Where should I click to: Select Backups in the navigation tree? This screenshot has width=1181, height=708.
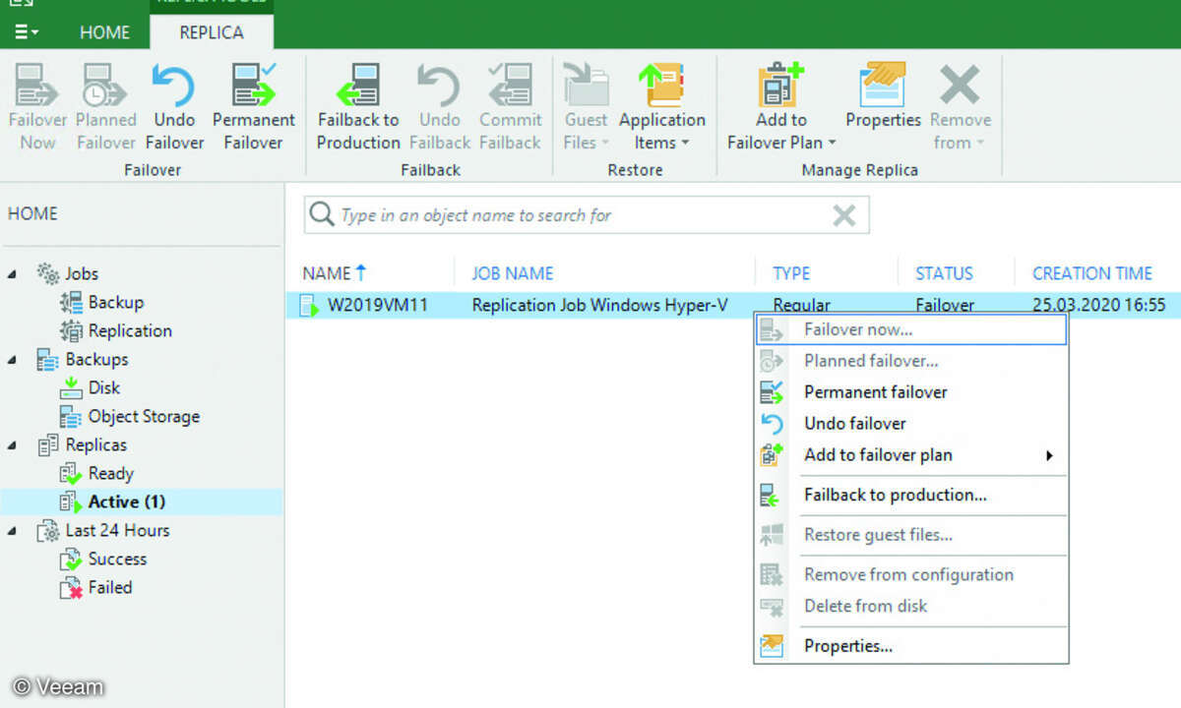pos(96,359)
